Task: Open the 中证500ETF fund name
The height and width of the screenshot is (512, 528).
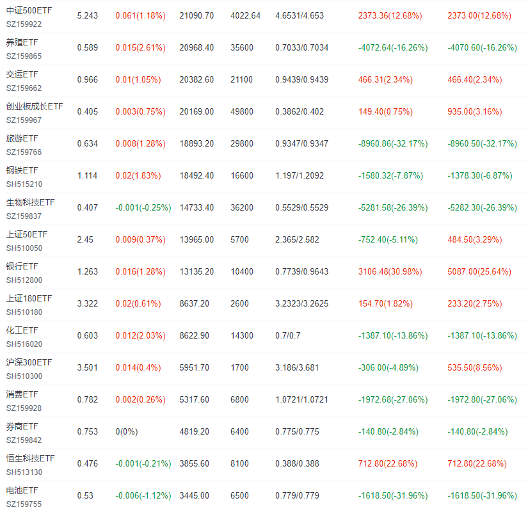Action: (29, 10)
